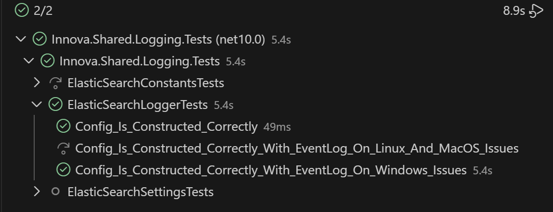This screenshot has width=553, height=212.
Task: Click the rerun tests icon at top right
Action: coord(537,11)
